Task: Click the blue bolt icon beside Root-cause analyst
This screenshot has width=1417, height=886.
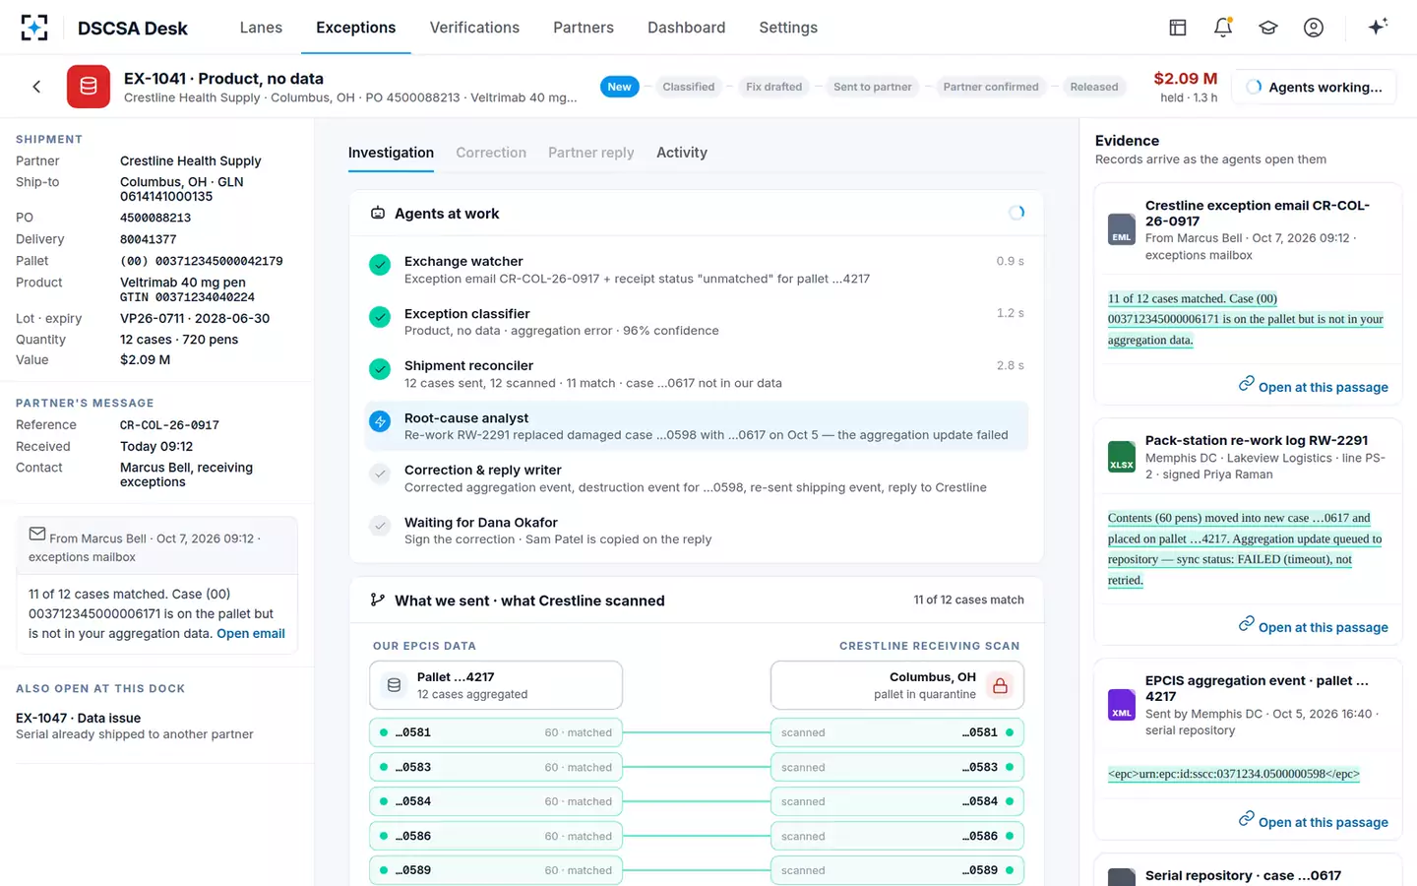Action: click(380, 421)
